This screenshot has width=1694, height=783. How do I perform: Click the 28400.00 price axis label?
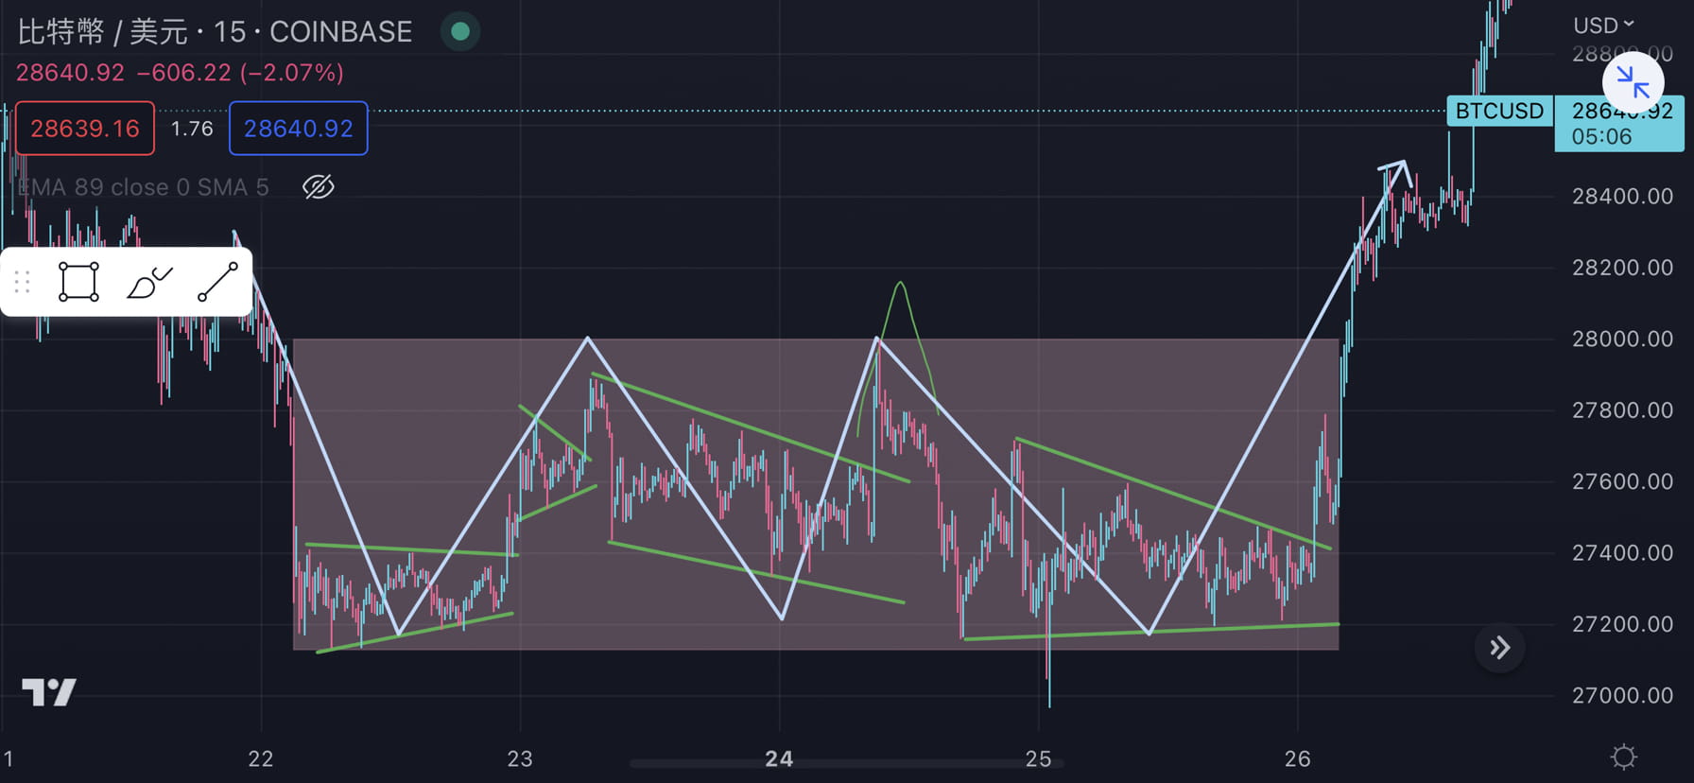click(1622, 197)
